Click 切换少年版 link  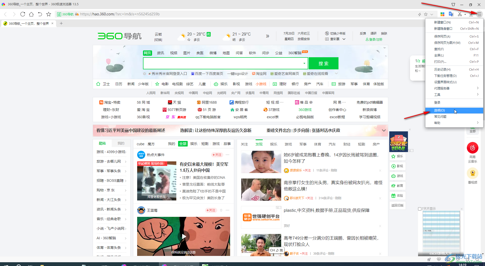335,33
